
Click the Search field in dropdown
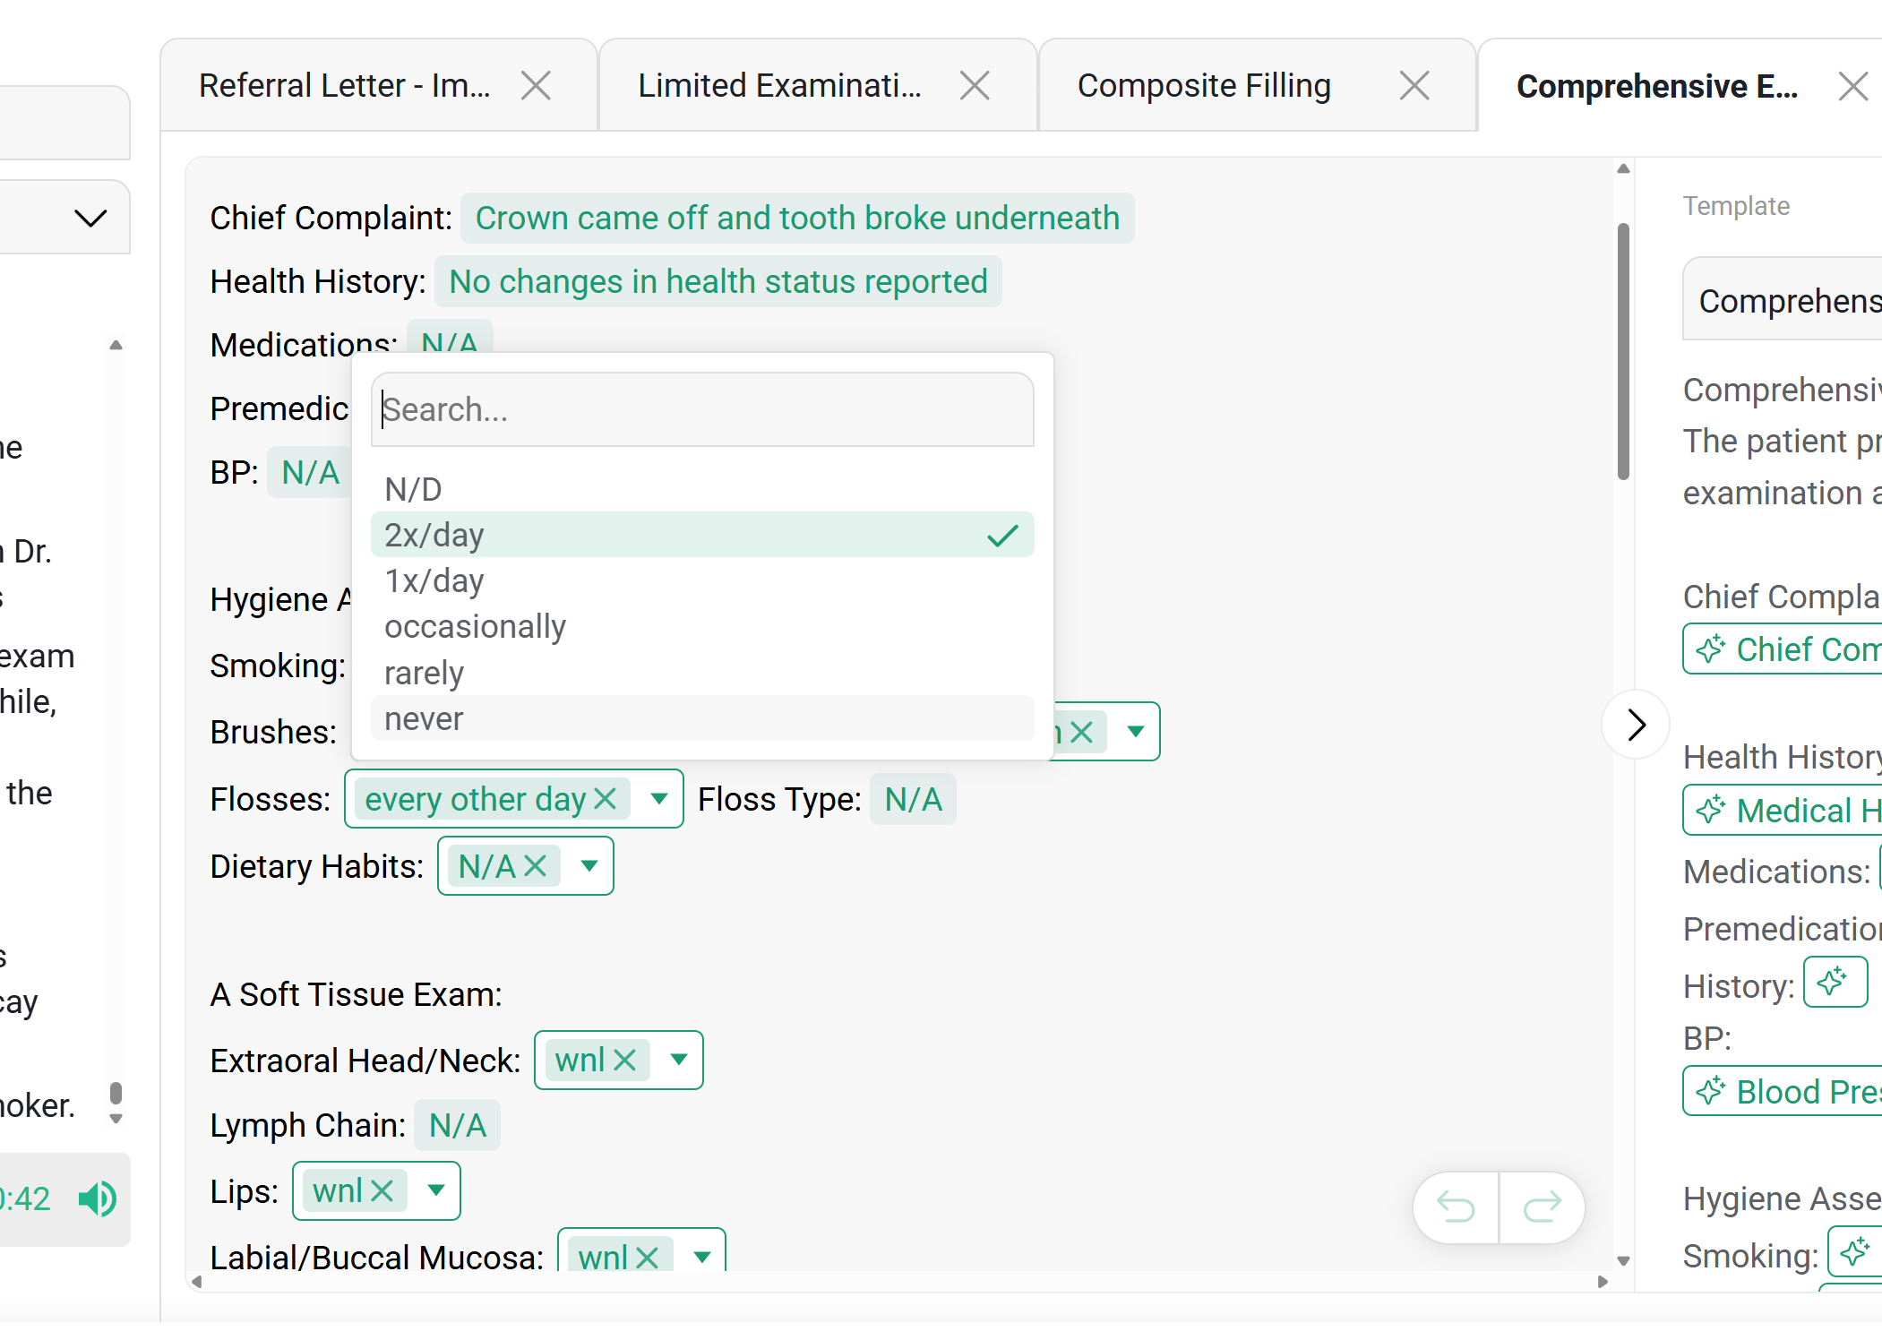(702, 409)
